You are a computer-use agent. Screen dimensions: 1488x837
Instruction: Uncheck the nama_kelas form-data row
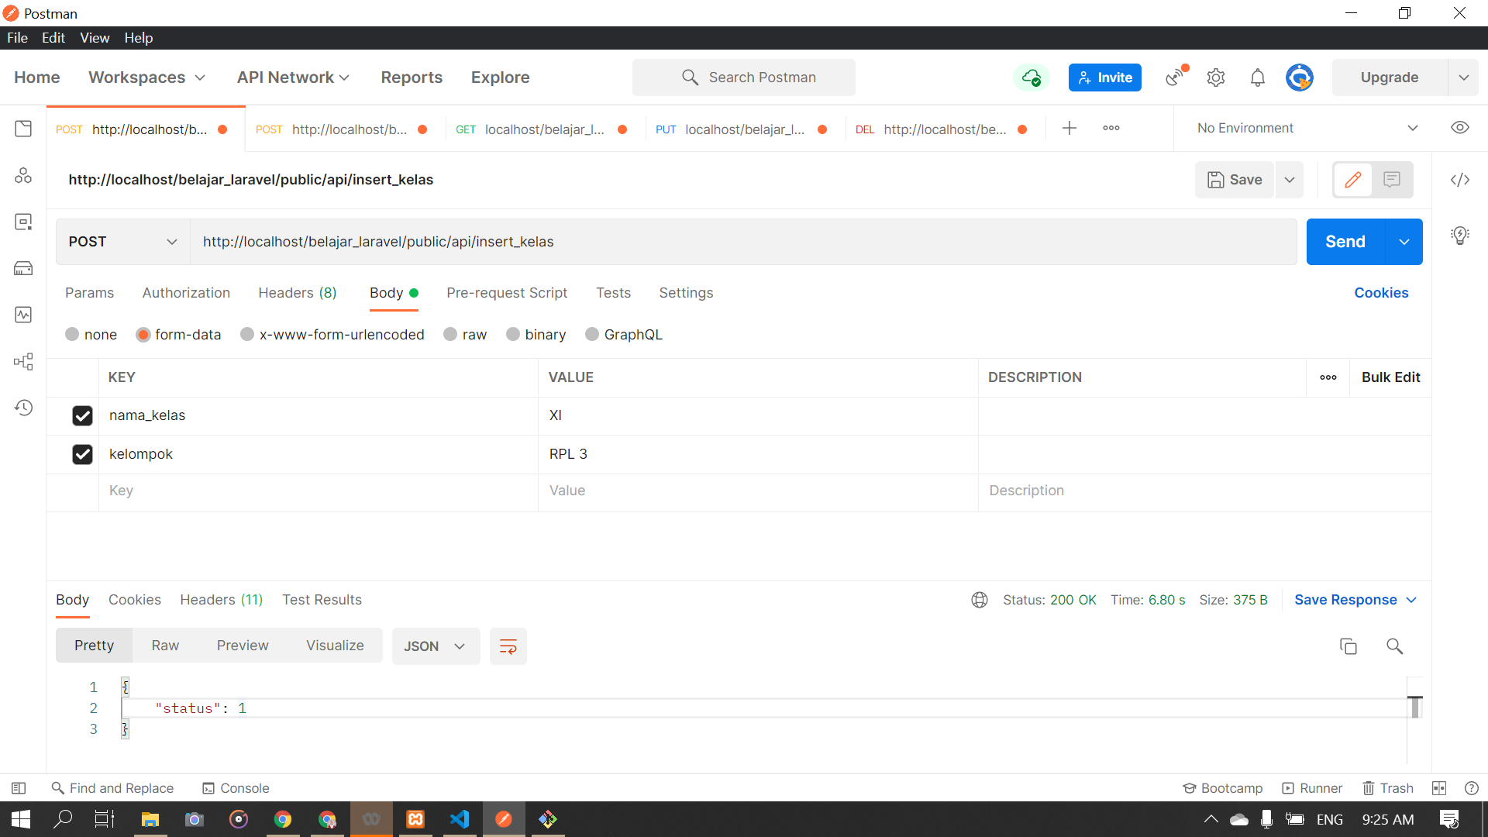82,415
